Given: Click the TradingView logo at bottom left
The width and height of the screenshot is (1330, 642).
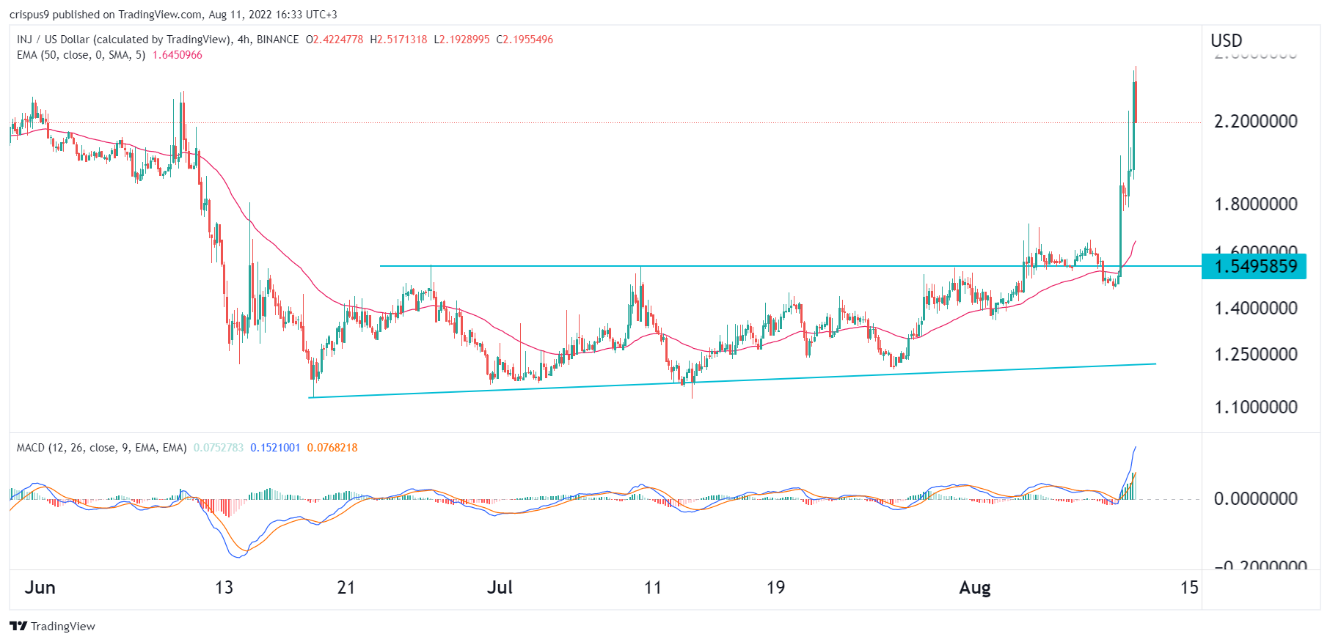Looking at the screenshot, I should point(53,626).
